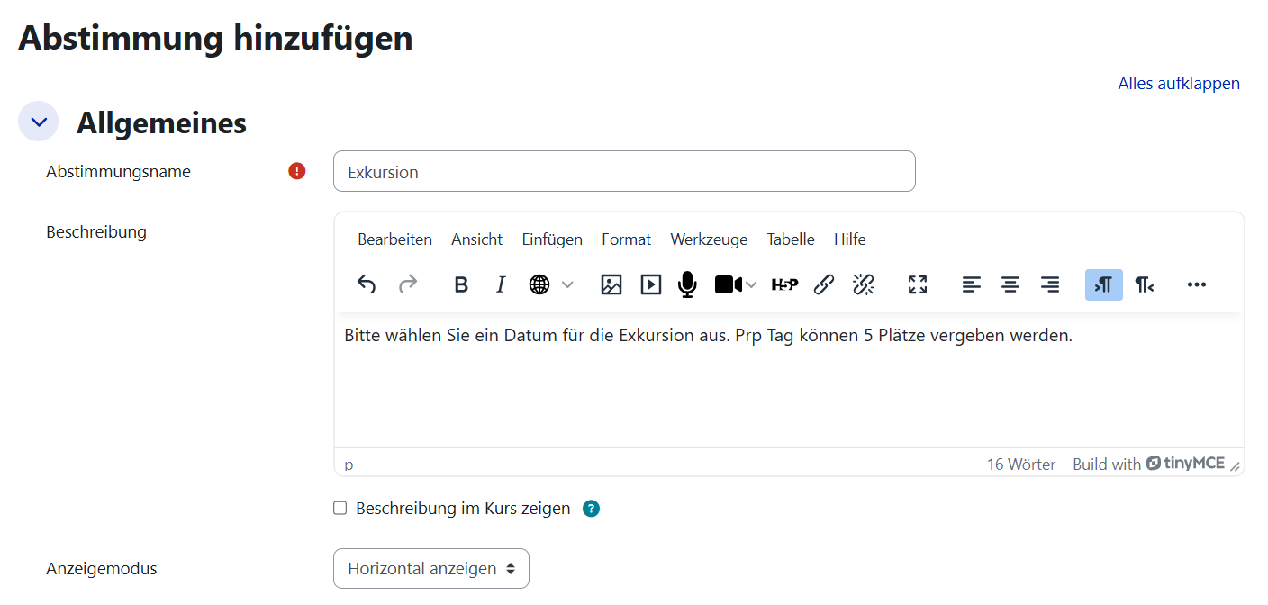Open the H5P insert tool
This screenshot has width=1268, height=605.
pyautogui.click(x=784, y=284)
